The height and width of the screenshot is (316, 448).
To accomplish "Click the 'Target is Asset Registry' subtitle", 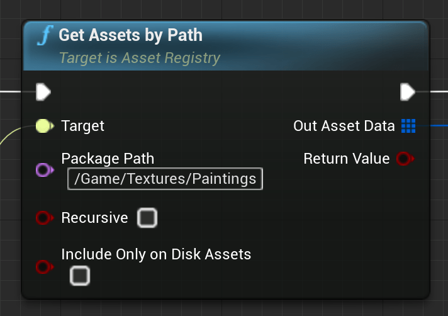I will (x=139, y=59).
